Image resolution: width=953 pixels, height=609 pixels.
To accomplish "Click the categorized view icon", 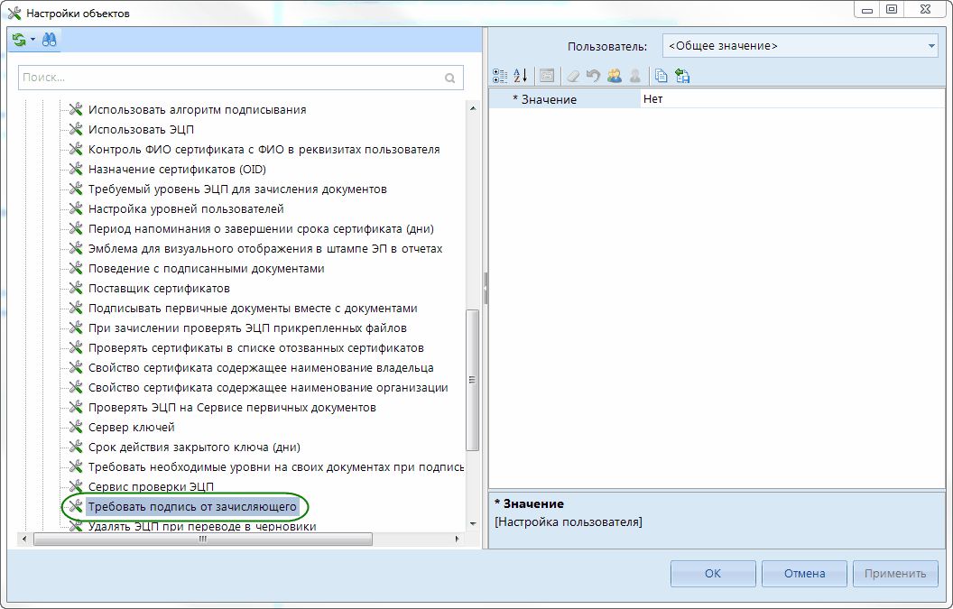I will pos(500,77).
